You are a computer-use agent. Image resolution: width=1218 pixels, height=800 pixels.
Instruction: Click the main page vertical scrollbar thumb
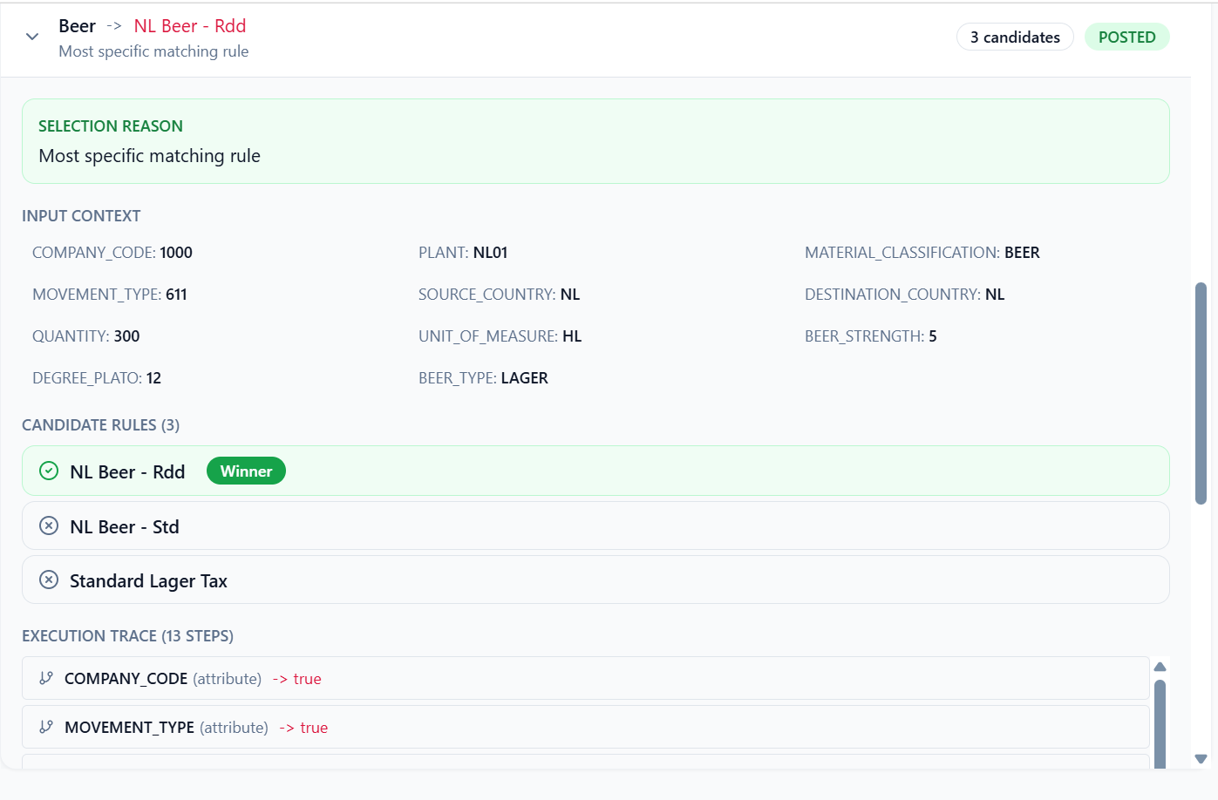(x=1201, y=392)
